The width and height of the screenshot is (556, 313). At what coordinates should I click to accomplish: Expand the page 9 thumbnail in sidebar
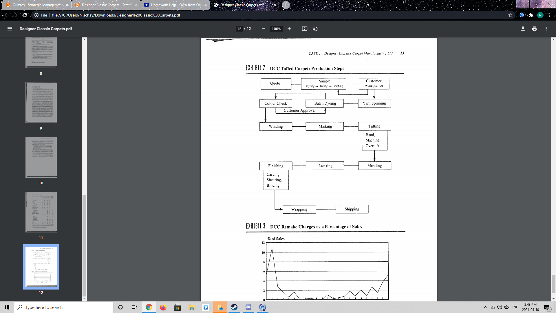pyautogui.click(x=41, y=102)
